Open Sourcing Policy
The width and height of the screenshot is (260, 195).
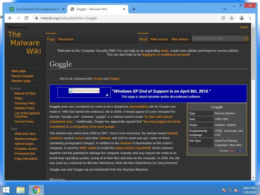25,103
